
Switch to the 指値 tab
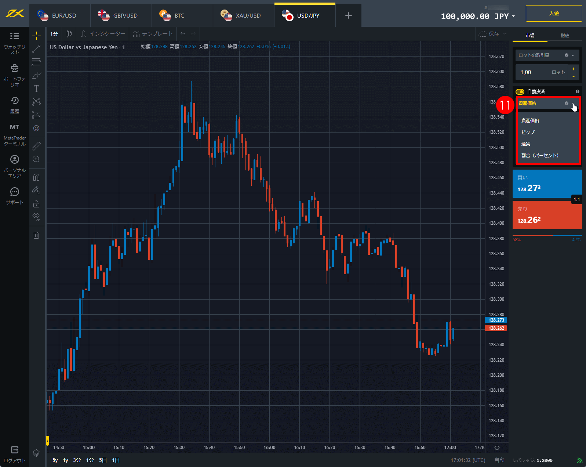click(x=565, y=36)
